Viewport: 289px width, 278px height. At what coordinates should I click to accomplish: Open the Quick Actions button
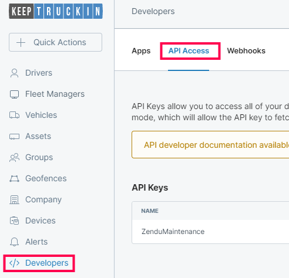click(55, 42)
